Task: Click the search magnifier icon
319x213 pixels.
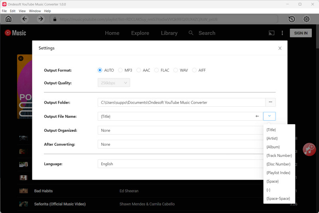Action: click(x=191, y=33)
